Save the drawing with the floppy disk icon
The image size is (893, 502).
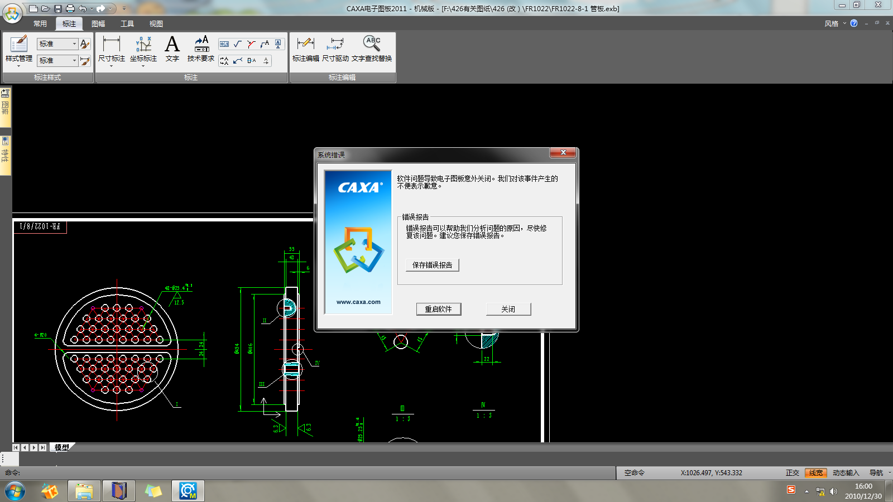[57, 8]
